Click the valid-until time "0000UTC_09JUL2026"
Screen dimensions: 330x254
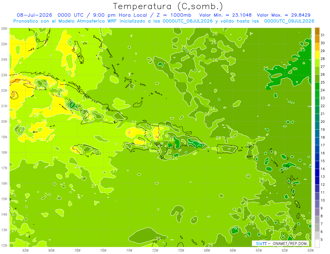(x=289, y=21)
